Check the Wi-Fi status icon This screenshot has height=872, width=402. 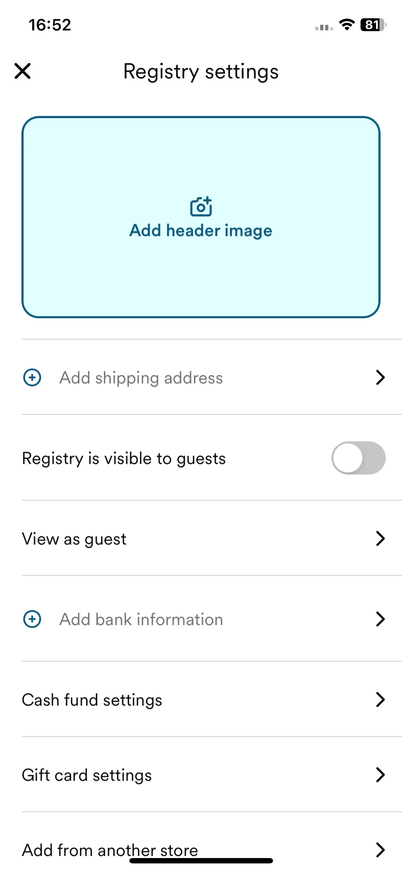[347, 25]
